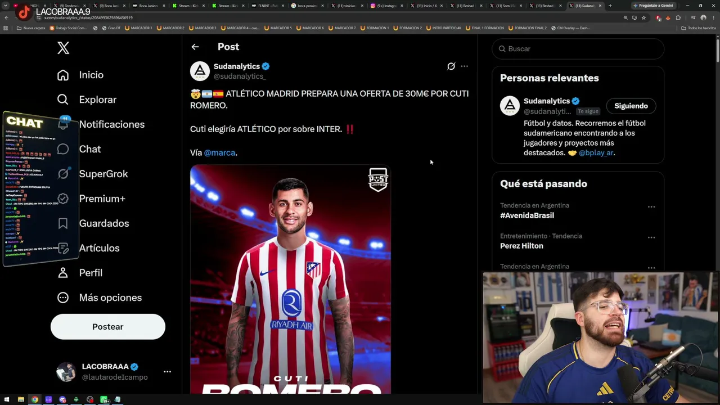Image resolution: width=720 pixels, height=405 pixels.
Task: Switch to the Instagram browser tab
Action: [386, 6]
